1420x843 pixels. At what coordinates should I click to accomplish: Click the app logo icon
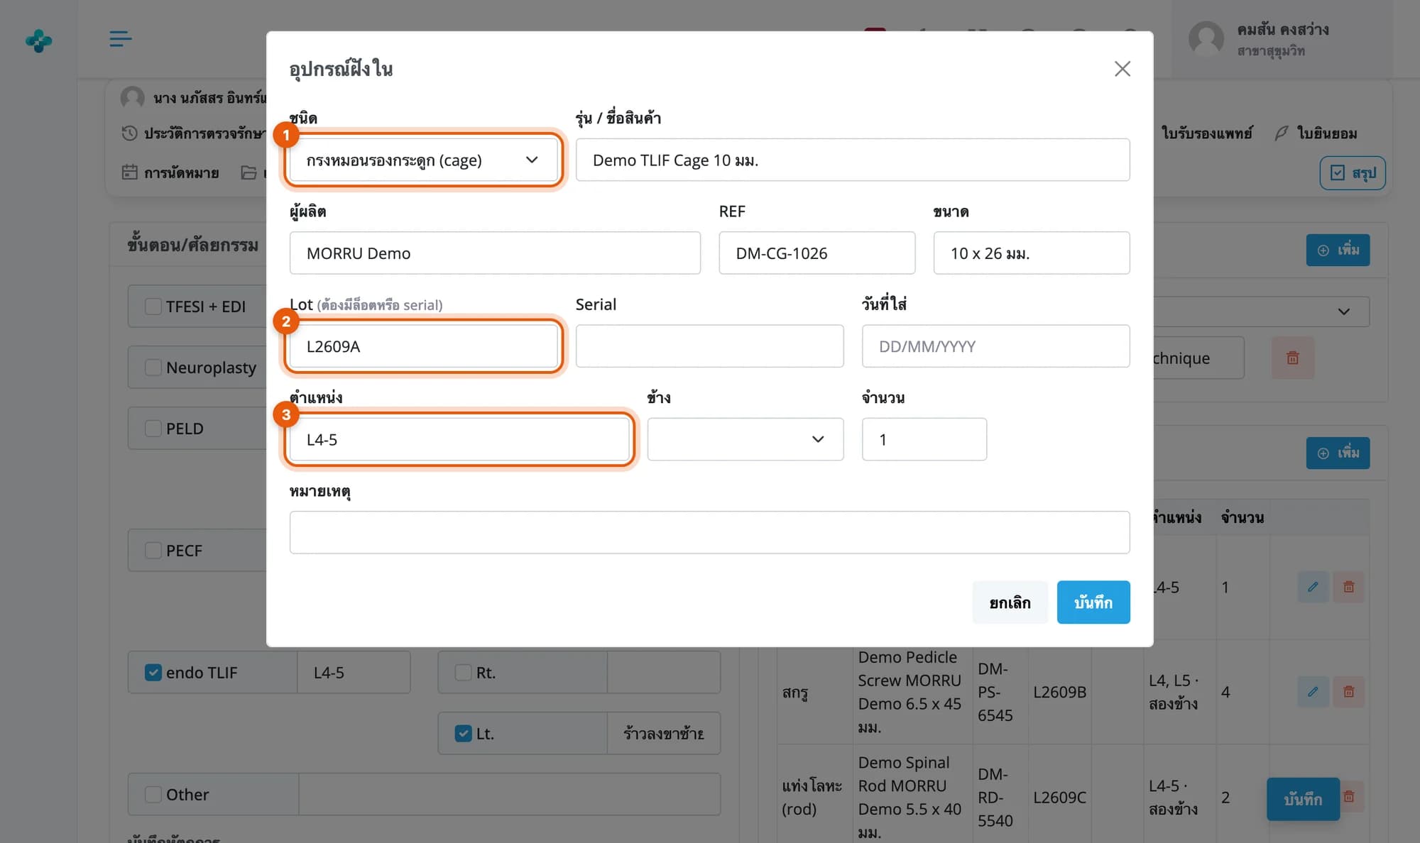point(38,40)
